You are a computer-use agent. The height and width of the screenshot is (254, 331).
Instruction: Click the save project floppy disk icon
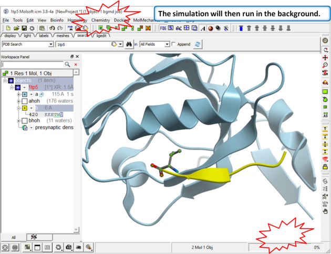pos(25,28)
